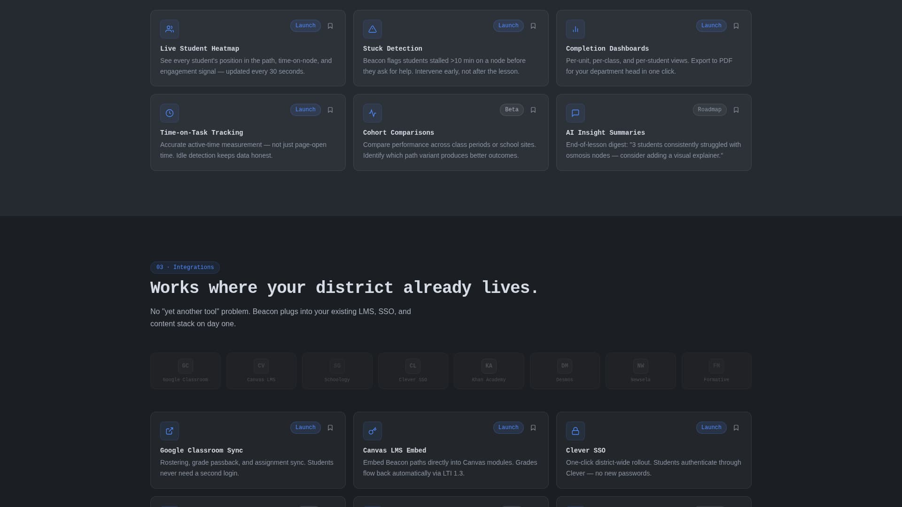Click the Beta badge on Cohort Comparisons
The image size is (902, 507).
(512, 110)
